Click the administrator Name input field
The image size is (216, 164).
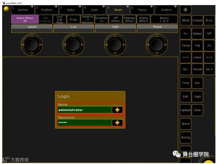(85, 110)
